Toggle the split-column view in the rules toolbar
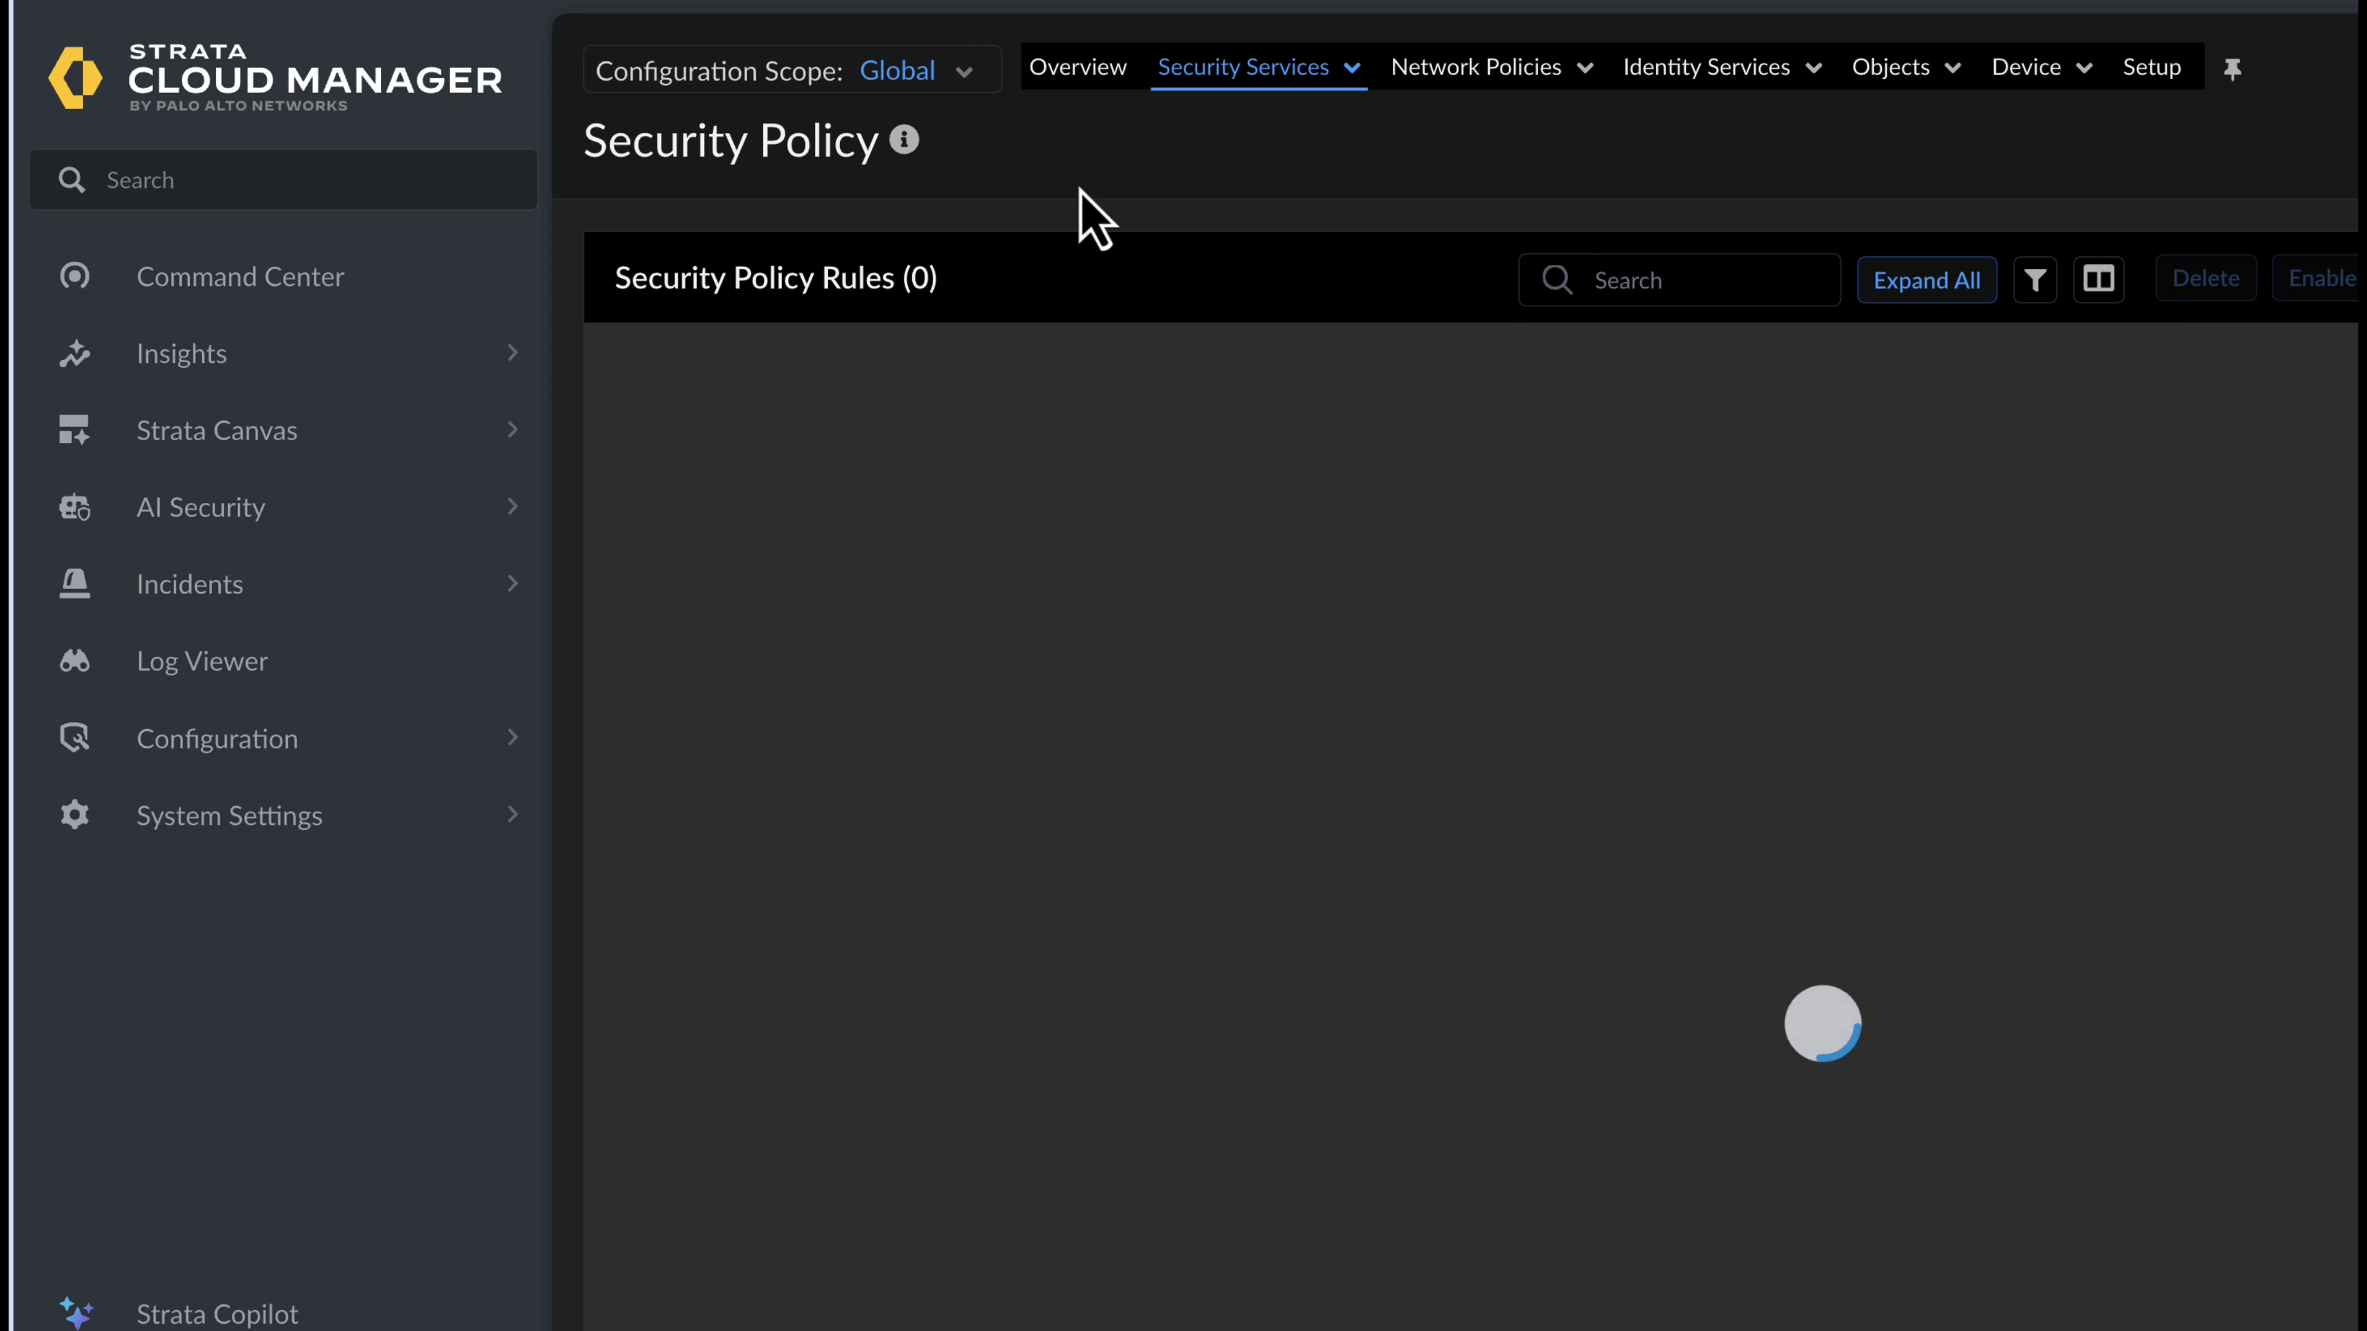The width and height of the screenshot is (2367, 1331). click(x=2099, y=279)
